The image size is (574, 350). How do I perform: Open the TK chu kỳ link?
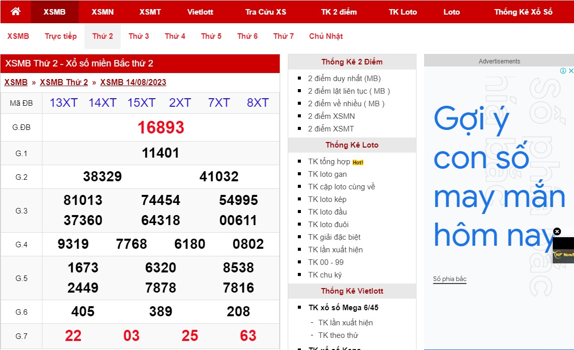(325, 275)
